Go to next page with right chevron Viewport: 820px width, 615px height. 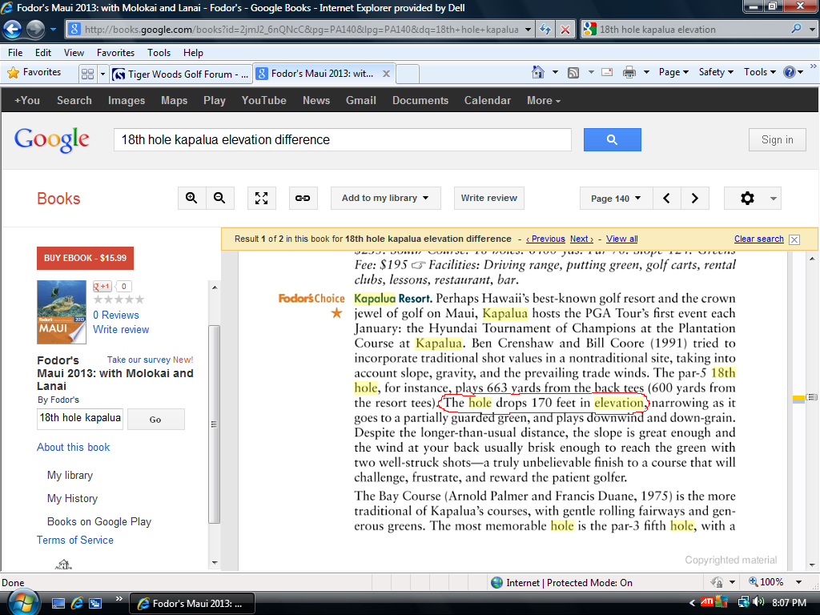tap(694, 199)
